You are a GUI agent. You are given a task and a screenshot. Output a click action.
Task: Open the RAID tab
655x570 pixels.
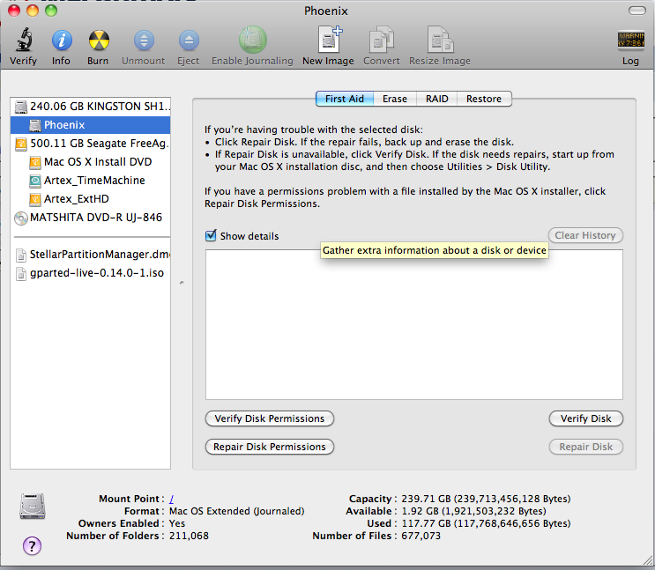pos(437,99)
